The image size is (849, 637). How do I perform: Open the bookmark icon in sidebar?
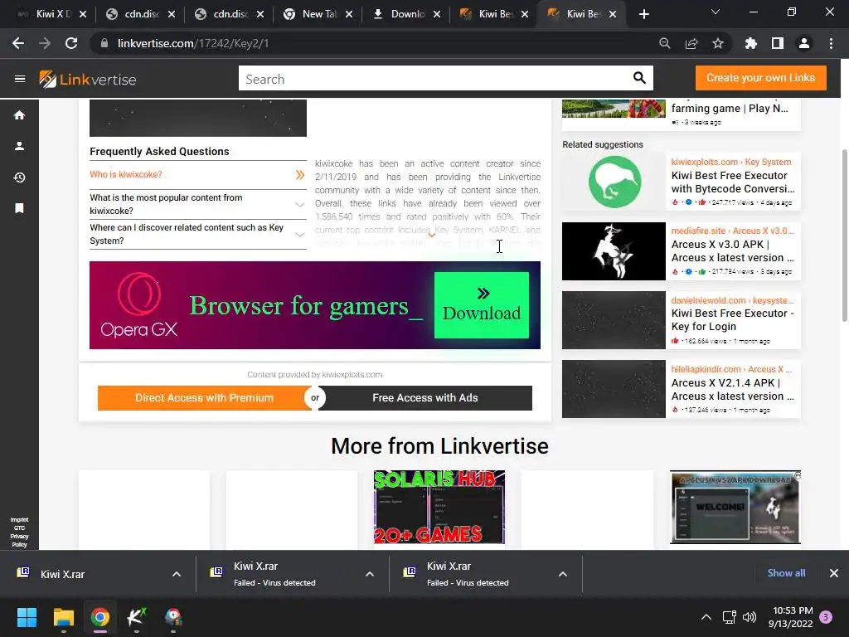(20, 208)
